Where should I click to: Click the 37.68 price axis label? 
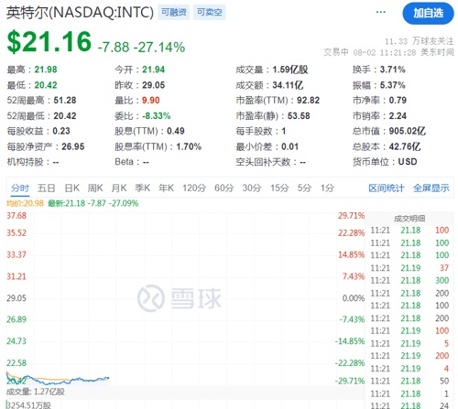tap(16, 216)
